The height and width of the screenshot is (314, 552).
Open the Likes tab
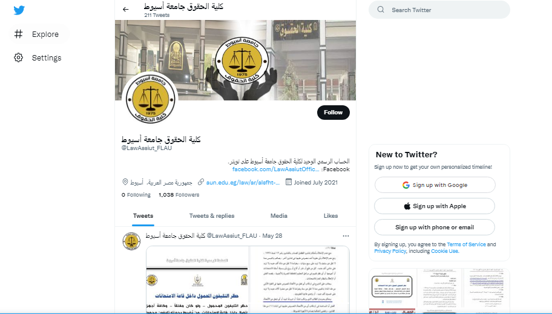pyautogui.click(x=330, y=216)
